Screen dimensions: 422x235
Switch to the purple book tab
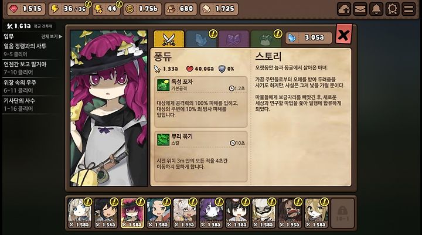pyautogui.click(x=233, y=39)
